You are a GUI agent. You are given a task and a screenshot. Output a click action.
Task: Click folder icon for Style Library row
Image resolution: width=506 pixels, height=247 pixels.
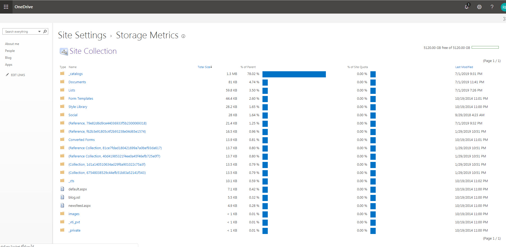(62, 106)
